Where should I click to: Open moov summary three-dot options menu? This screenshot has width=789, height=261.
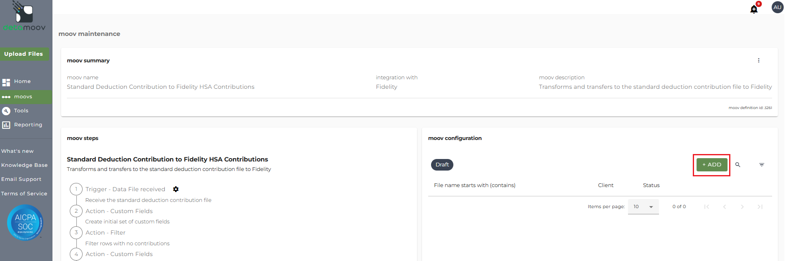758,60
